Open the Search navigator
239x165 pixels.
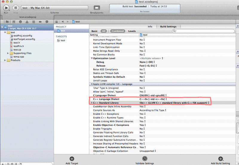[x=20, y=22]
